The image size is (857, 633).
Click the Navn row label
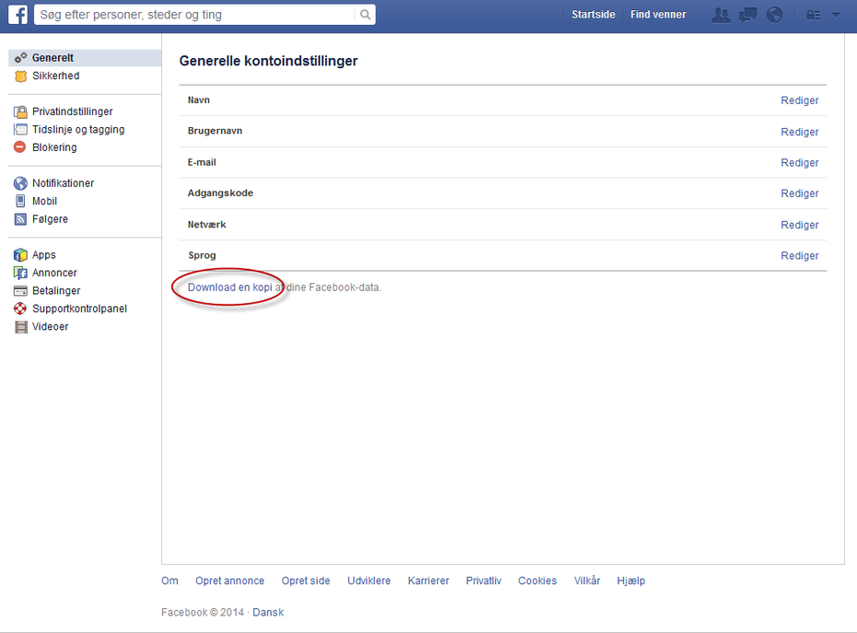pyautogui.click(x=198, y=100)
